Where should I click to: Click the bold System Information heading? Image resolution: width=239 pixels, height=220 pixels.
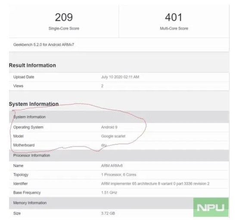pos(34,104)
